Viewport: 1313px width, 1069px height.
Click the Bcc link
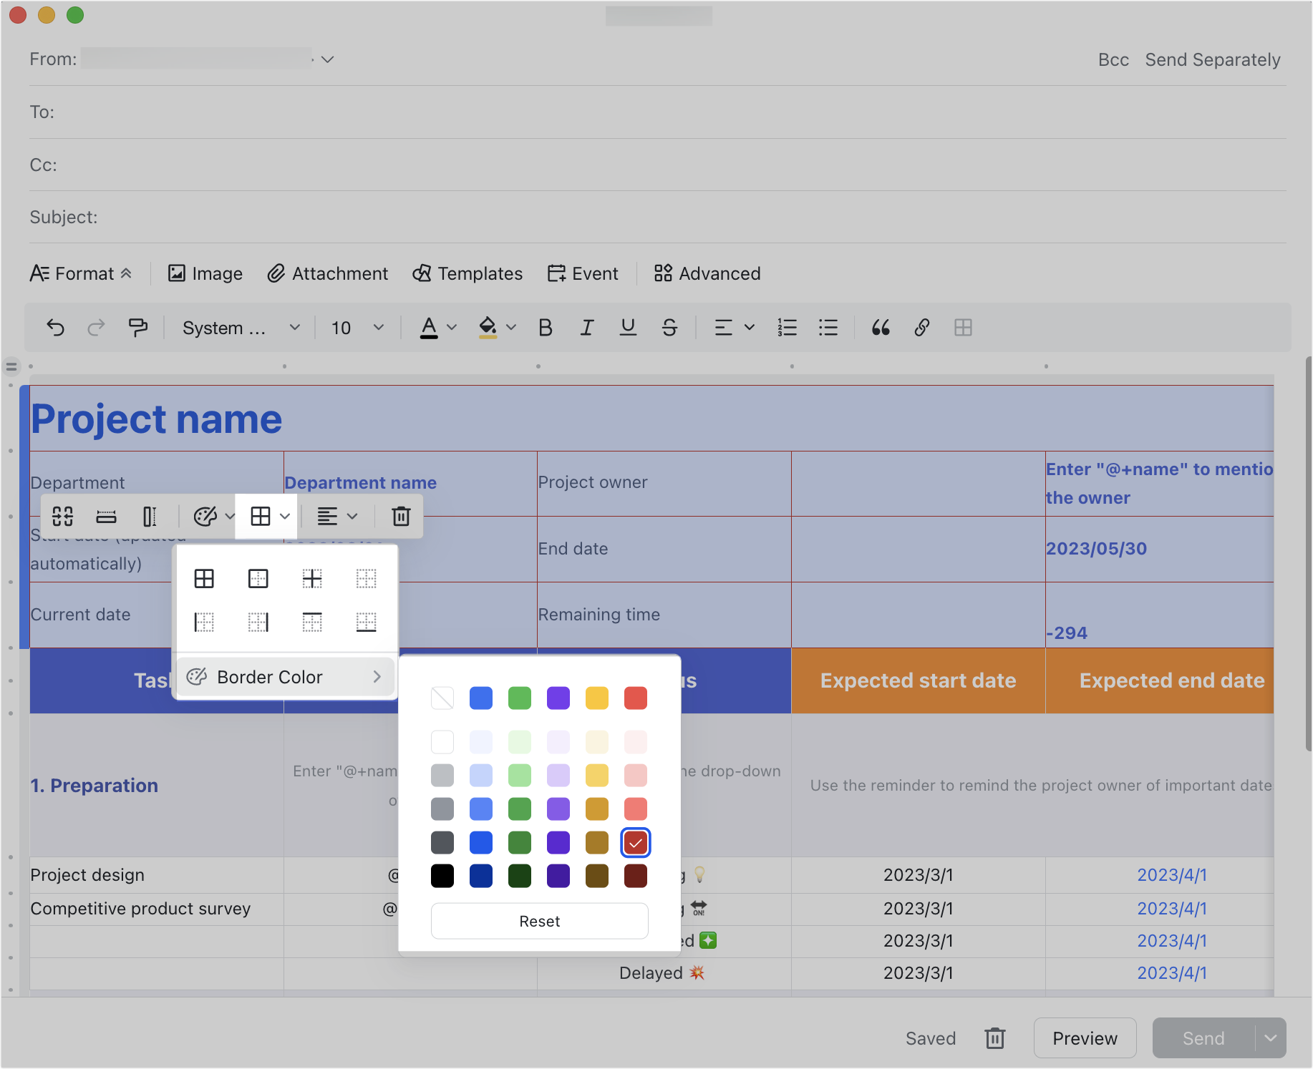point(1113,59)
